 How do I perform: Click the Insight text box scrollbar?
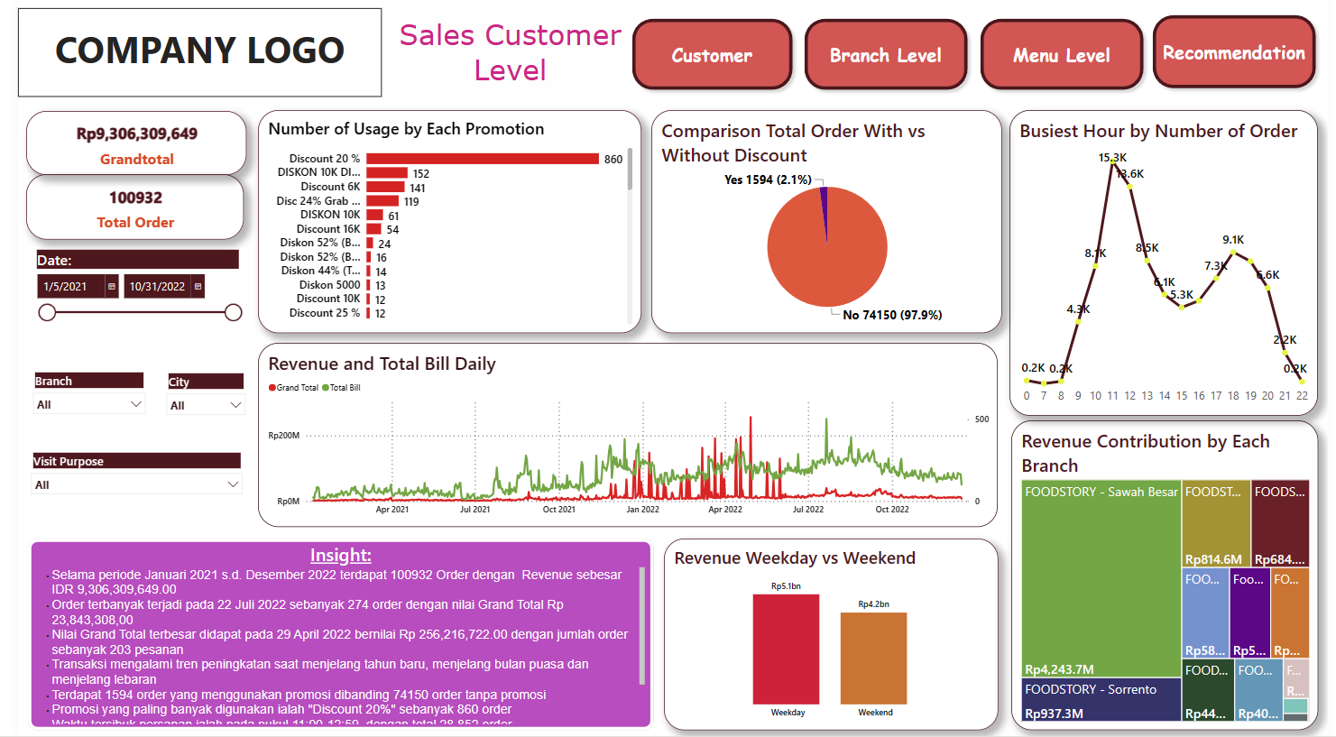(x=642, y=624)
